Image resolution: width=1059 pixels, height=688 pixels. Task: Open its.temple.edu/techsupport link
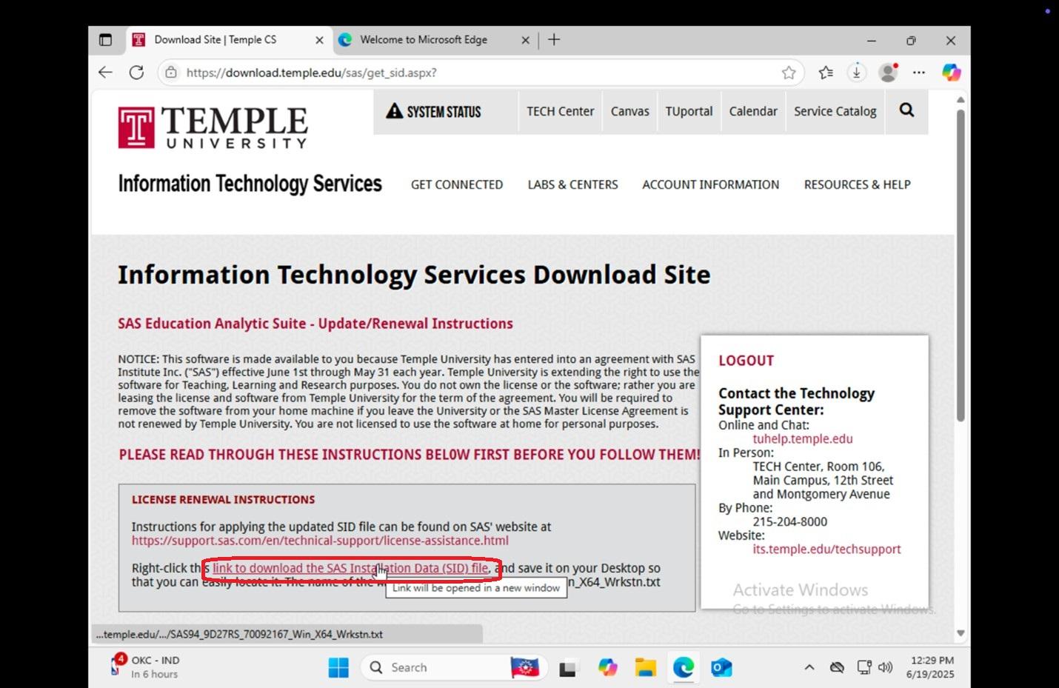[x=826, y=549]
